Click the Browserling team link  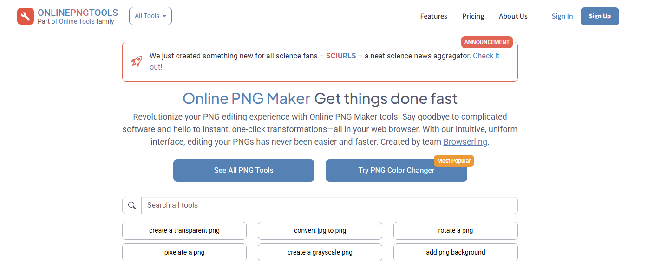click(465, 141)
